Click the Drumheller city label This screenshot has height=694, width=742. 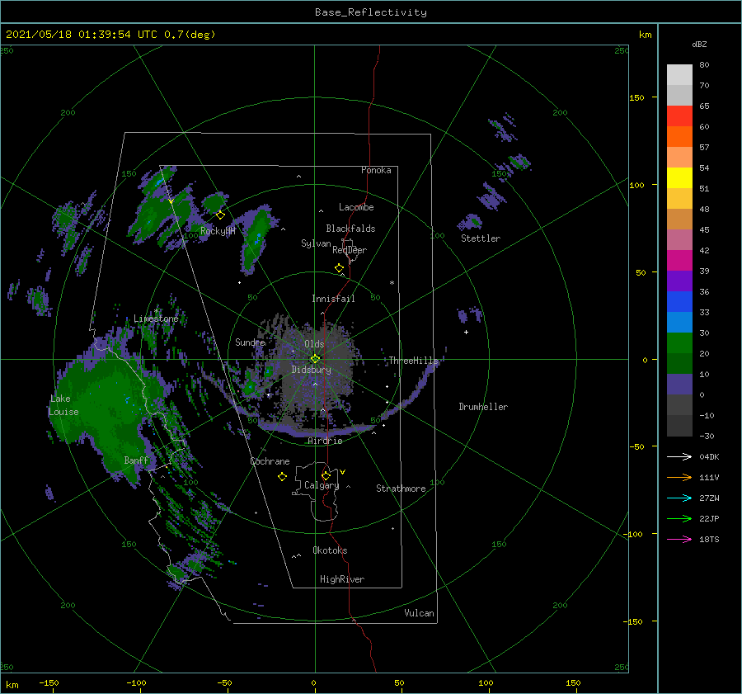pos(483,407)
